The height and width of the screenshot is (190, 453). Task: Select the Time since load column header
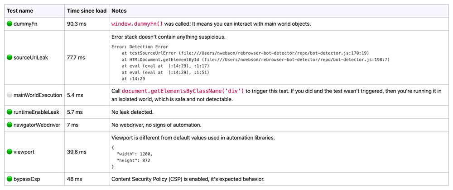(87, 11)
